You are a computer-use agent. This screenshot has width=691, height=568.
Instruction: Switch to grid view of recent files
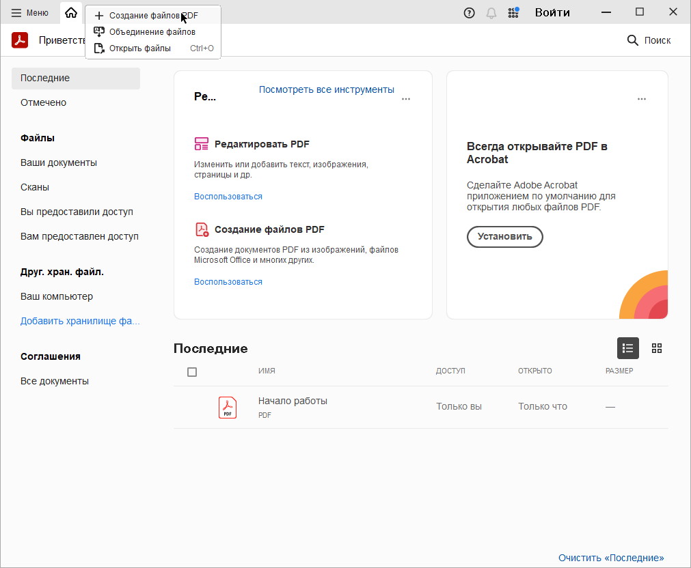point(657,349)
